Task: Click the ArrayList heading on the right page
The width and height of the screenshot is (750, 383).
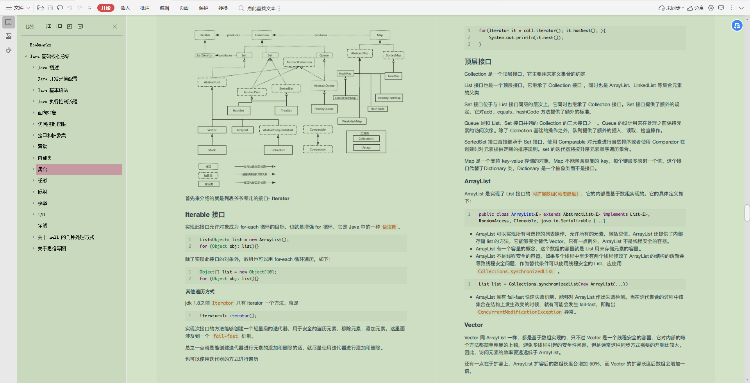Action: [x=477, y=181]
